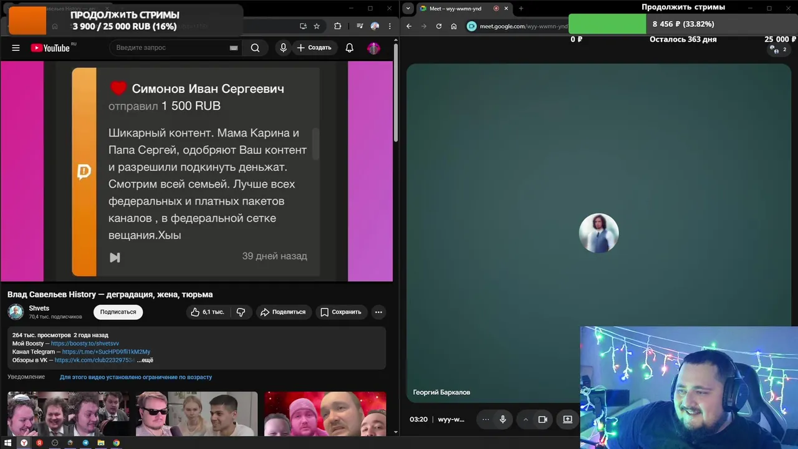Open media controls icon in YouTube window toolbar

pyautogui.click(x=360, y=26)
